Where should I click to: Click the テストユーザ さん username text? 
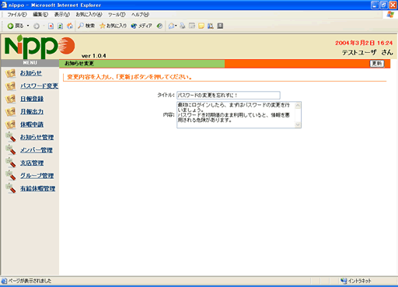368,52
